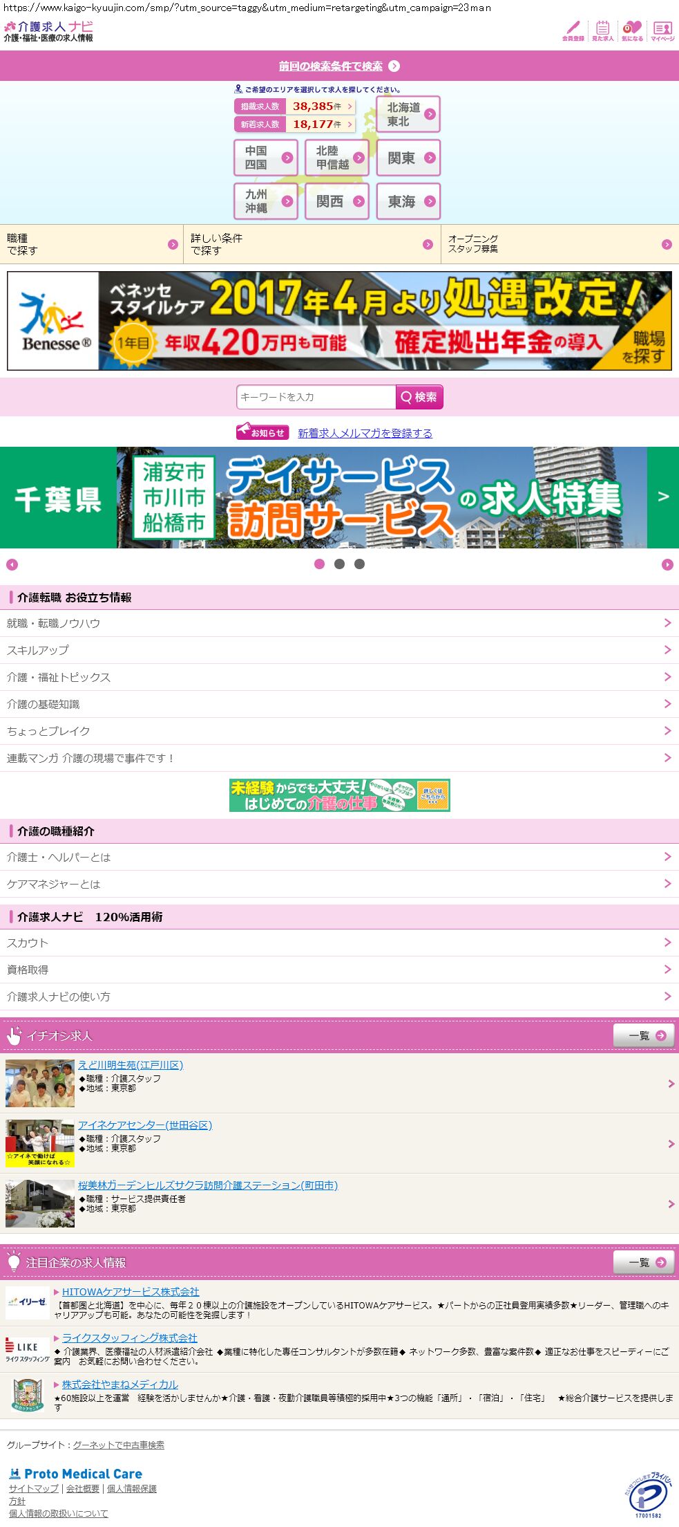The image size is (679, 1527).
Task: Choose the 九州 沖縄 region tab
Action: (x=266, y=201)
